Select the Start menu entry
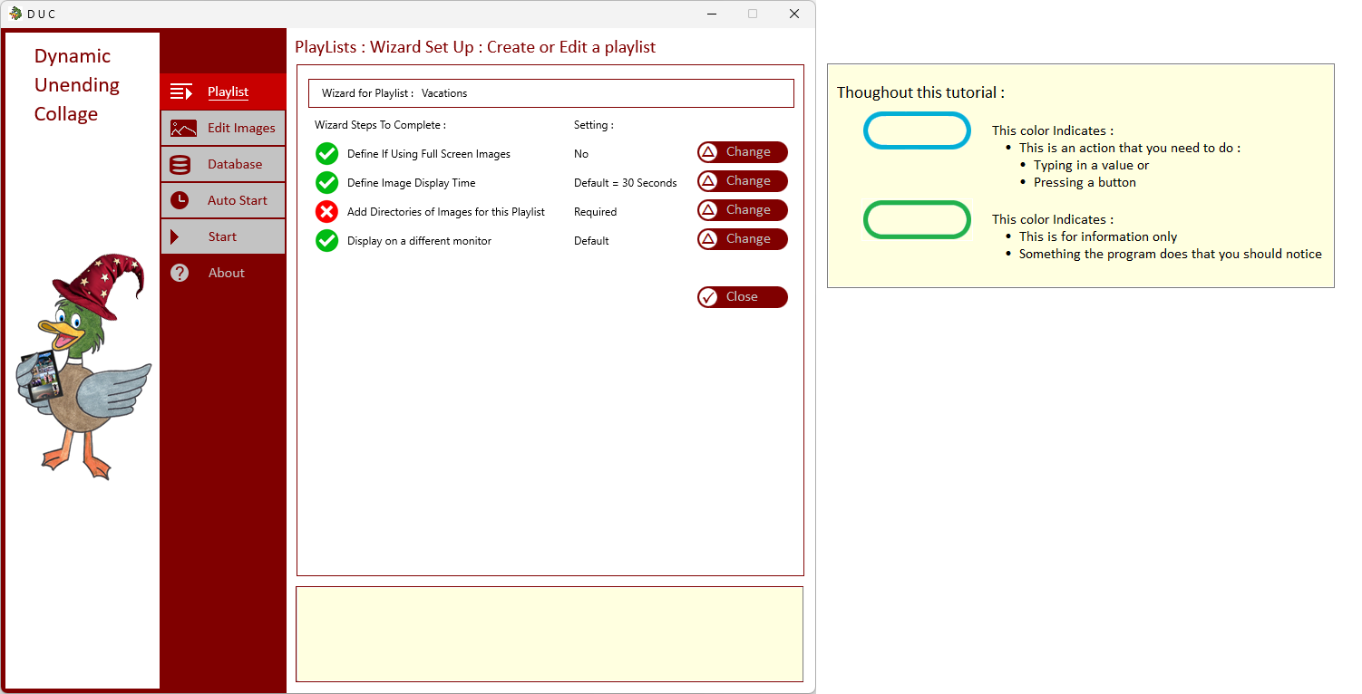Viewport: 1362px width, 694px height. (223, 236)
